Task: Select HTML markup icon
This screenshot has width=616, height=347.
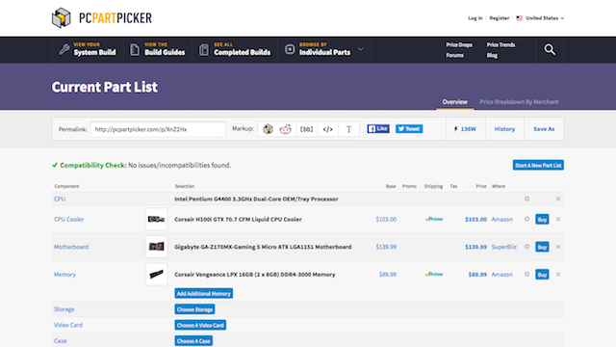Action: [x=327, y=129]
